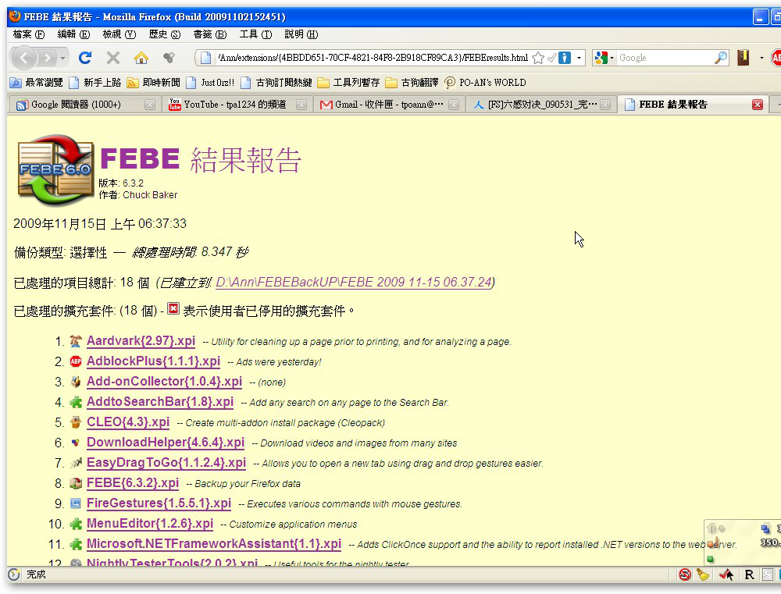Viewport: 781px width, 594px height.
Task: Open the AdblockPlus{1.1.1}.xpi link
Action: (x=153, y=361)
